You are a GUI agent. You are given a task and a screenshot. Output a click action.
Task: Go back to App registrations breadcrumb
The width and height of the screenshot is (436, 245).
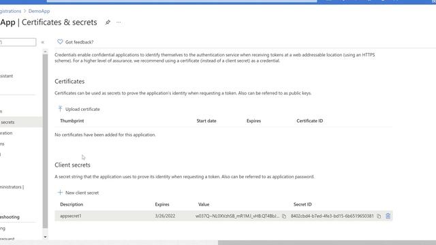[11, 11]
